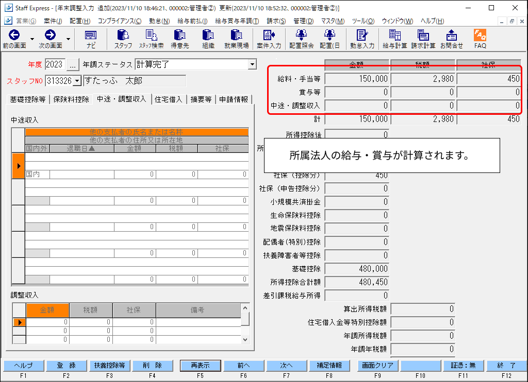Open the コンプライアンス(C) menu
This screenshot has width=528, height=382.
tap(120, 21)
